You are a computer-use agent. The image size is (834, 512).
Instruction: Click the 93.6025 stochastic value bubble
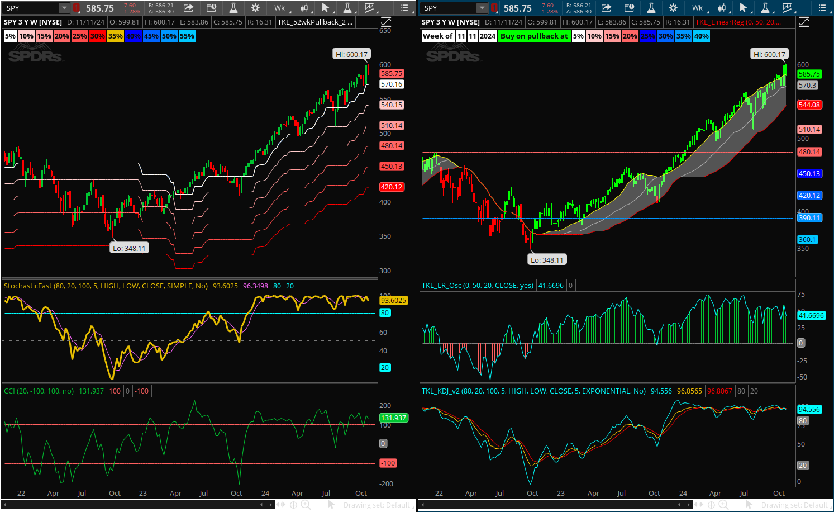coord(394,300)
